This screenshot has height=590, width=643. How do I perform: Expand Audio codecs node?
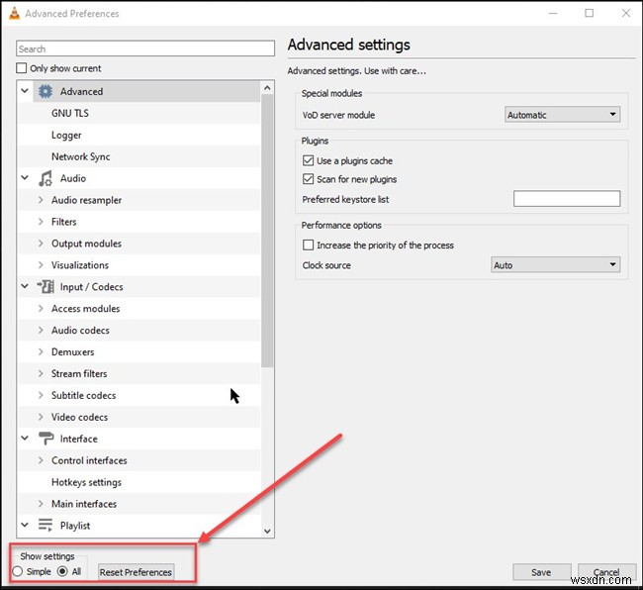(41, 330)
